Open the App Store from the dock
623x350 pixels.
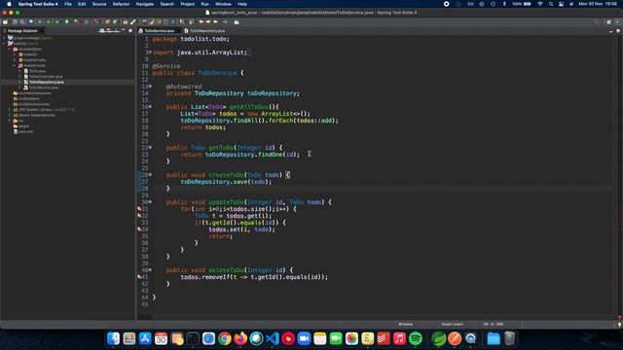click(x=145, y=338)
